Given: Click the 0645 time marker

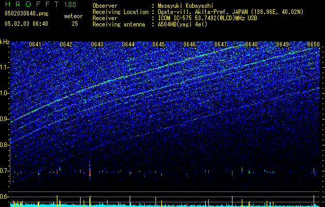Looking at the screenshot, I should (x=159, y=45).
